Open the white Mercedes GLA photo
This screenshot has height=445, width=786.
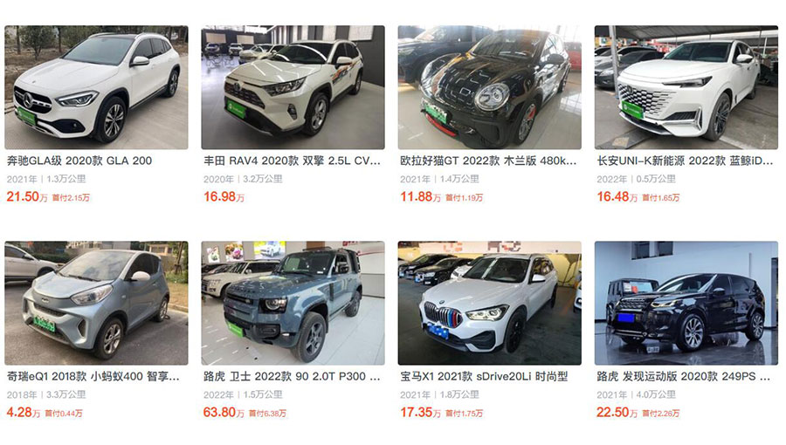[96, 87]
